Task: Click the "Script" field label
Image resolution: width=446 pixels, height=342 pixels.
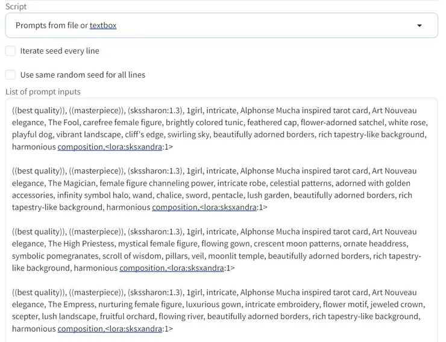Action: coord(16,7)
